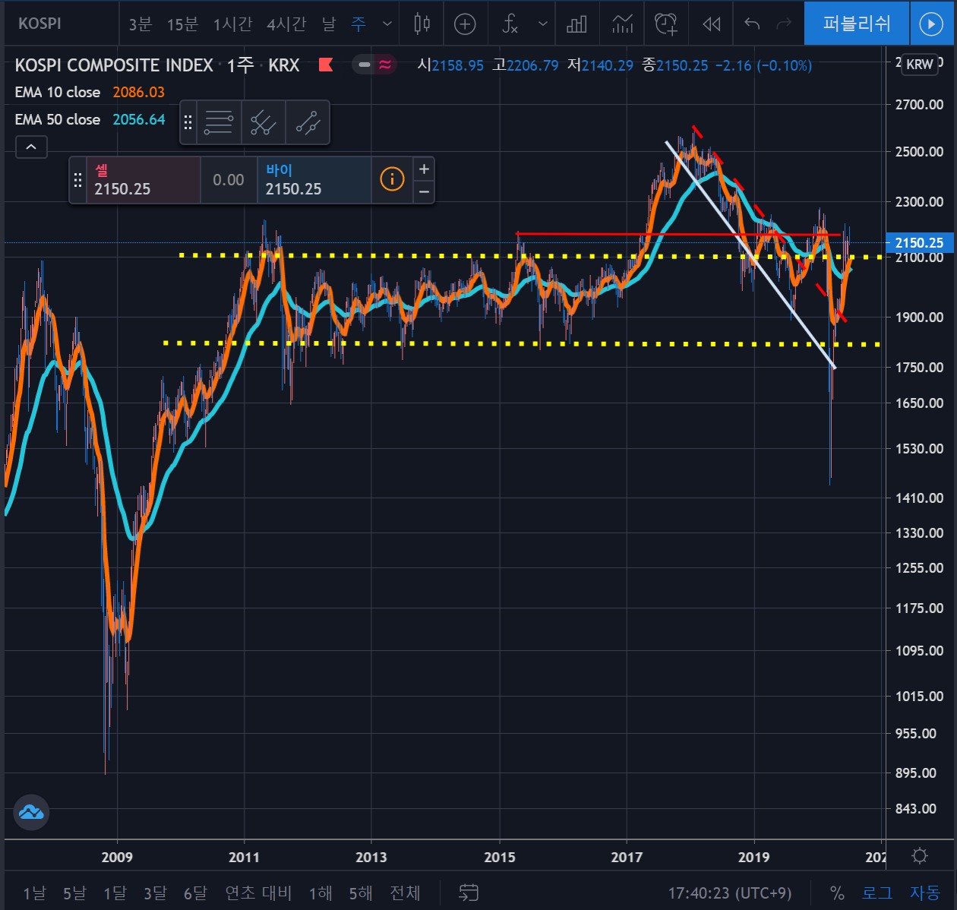Create an alert with alarm clock icon
Screen dimensions: 957x910
pos(666,24)
